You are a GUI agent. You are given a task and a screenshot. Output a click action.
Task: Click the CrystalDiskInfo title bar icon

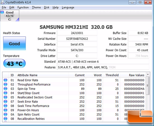click(2, 2)
